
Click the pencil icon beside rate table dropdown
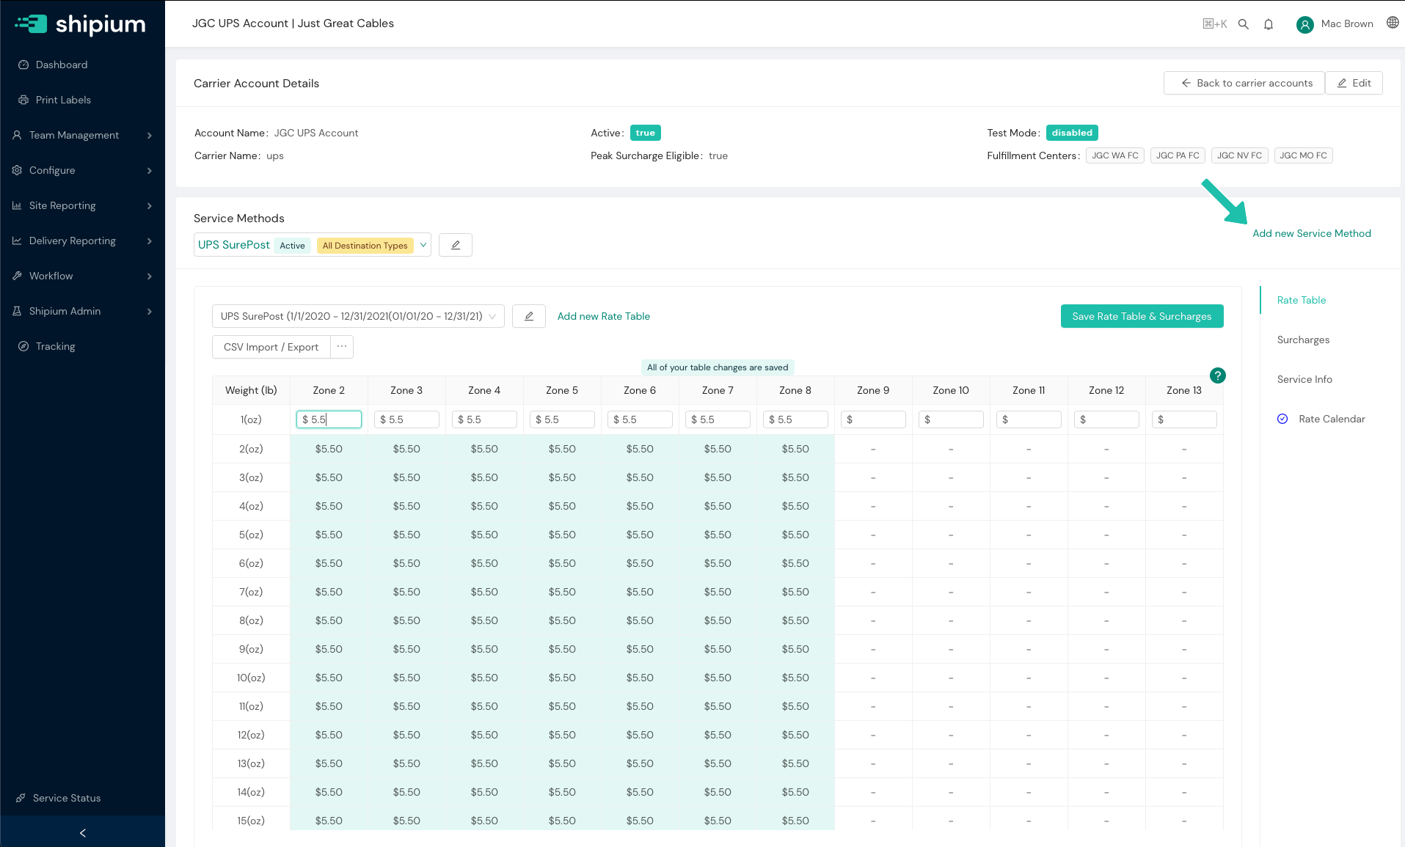tap(529, 316)
